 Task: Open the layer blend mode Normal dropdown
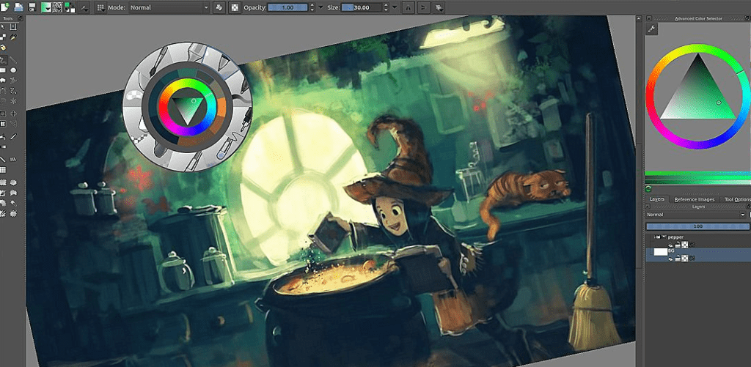tap(695, 215)
